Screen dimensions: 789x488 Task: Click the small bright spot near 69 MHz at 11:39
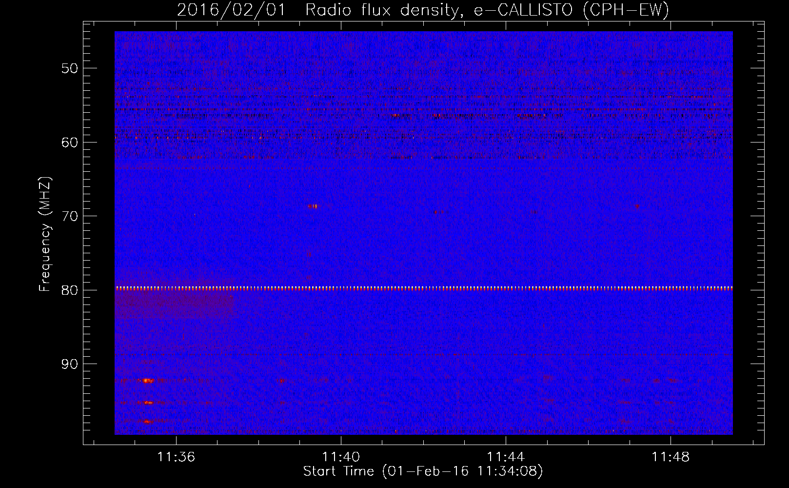click(x=314, y=206)
